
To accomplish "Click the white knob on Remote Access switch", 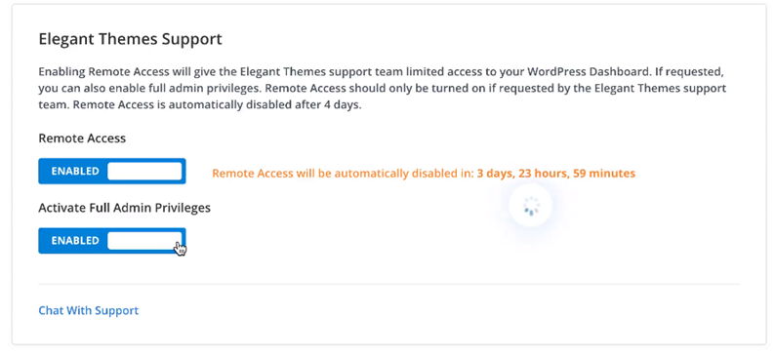I will tap(144, 172).
